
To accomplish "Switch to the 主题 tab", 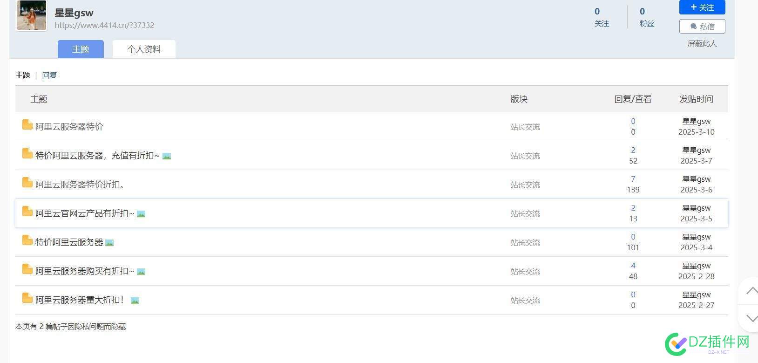I will [x=81, y=49].
